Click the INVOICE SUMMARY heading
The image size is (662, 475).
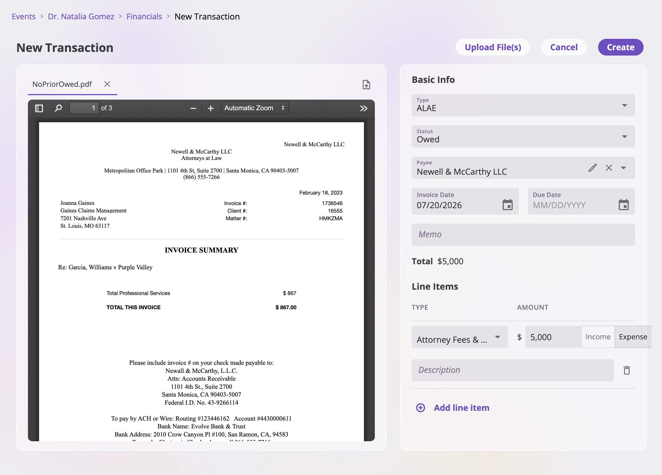click(x=202, y=250)
